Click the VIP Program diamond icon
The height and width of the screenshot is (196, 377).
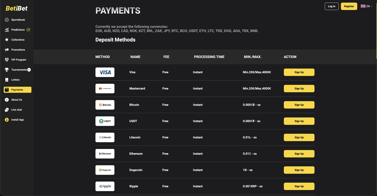(7, 60)
